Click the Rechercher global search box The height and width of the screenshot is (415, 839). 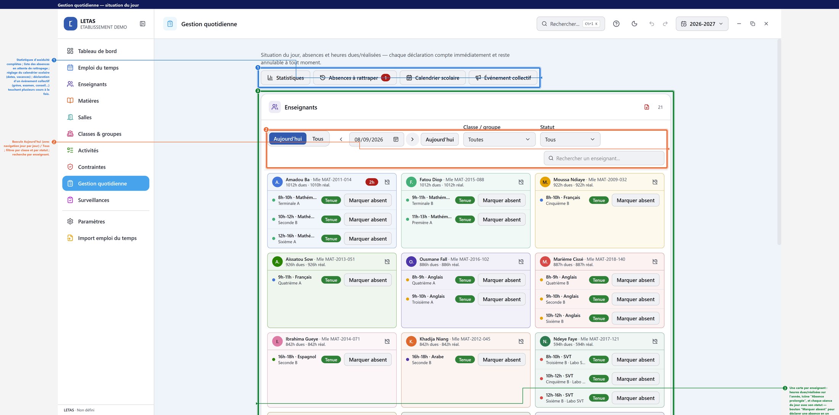571,24
